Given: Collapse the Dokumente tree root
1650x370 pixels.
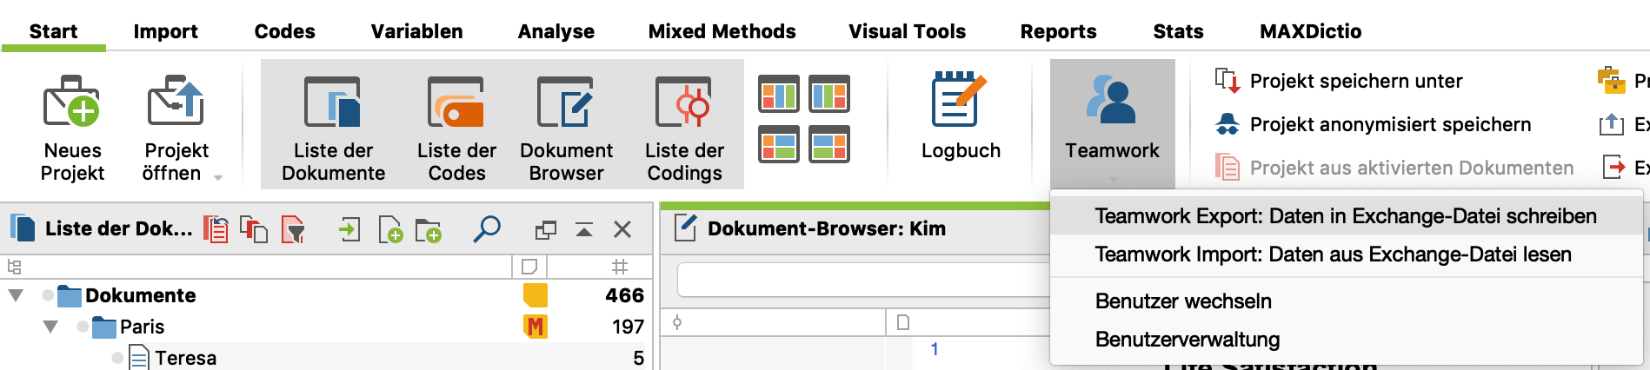Looking at the screenshot, I should 16,295.
